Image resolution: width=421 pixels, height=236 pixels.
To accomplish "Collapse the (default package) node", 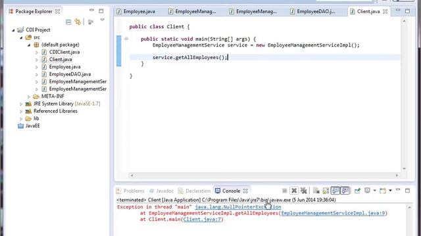I will (29, 45).
